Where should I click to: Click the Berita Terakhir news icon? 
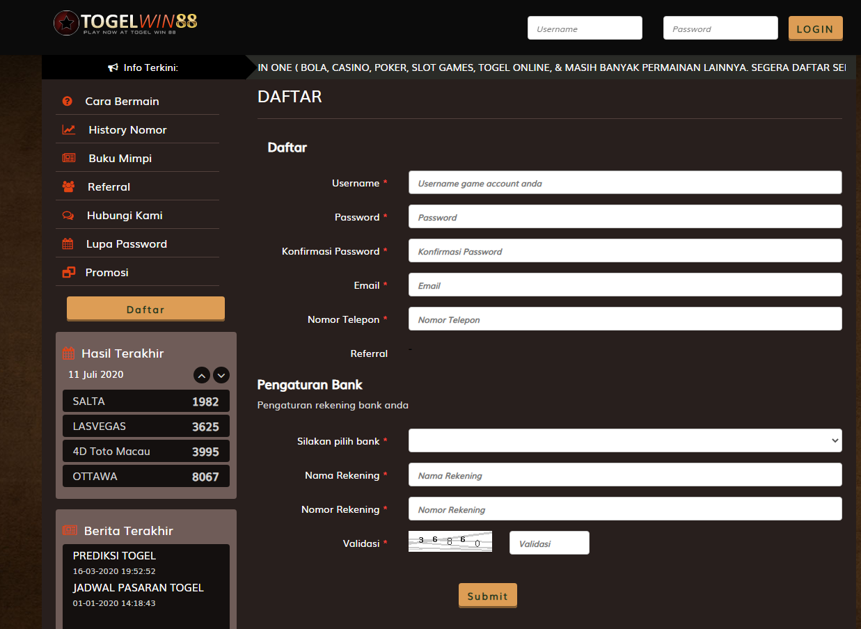[x=68, y=530]
